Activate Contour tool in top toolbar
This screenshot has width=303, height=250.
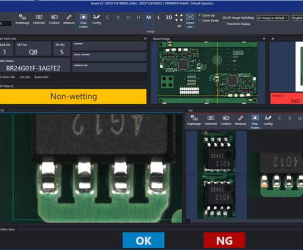point(54,19)
